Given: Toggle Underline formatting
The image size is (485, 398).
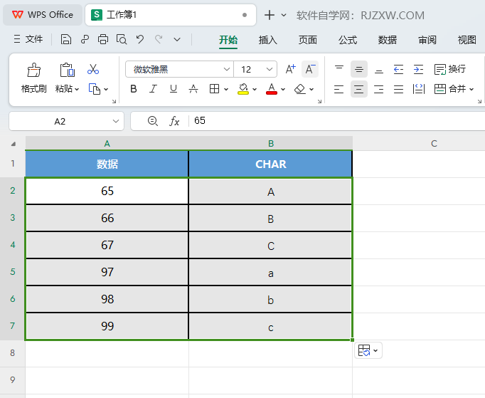Looking at the screenshot, I should 174,89.
